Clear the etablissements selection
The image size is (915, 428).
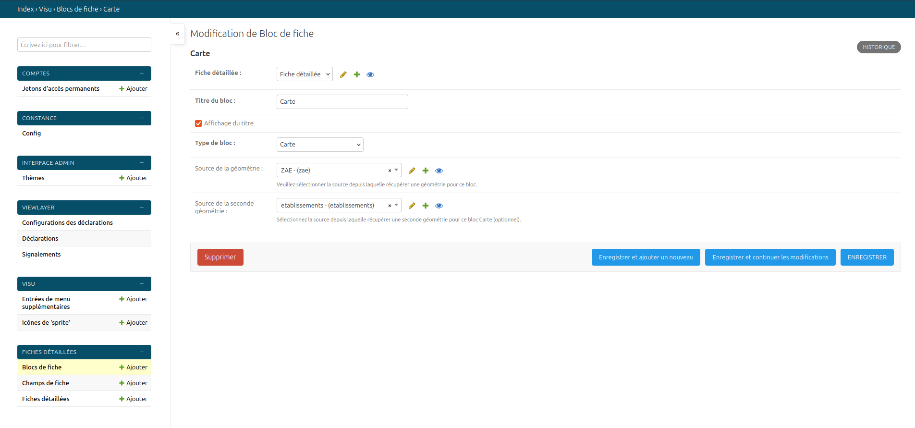click(390, 206)
